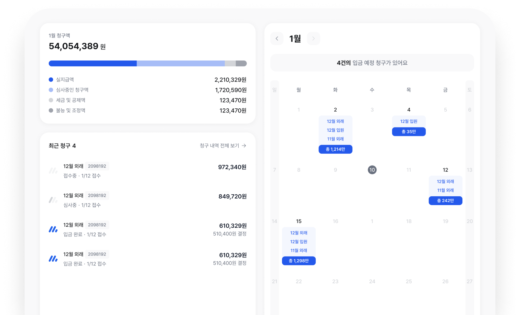The height and width of the screenshot is (315, 520).
Task: Click 2,210,329원 실지급액 value
Action: [230, 80]
